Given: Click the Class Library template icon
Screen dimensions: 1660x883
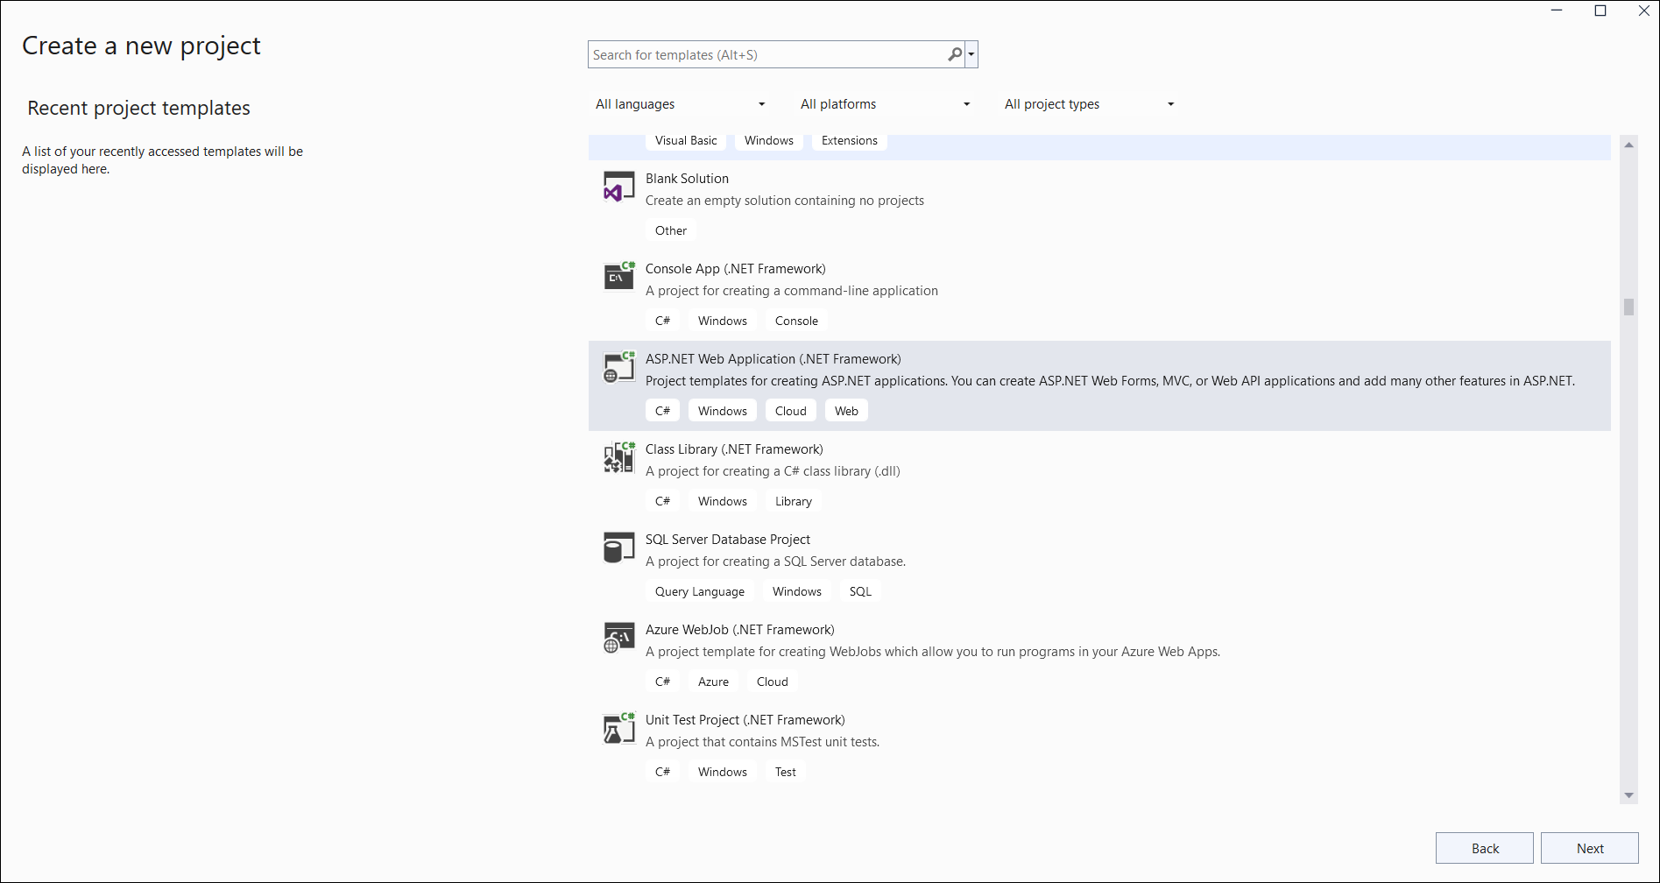Looking at the screenshot, I should tap(618, 458).
